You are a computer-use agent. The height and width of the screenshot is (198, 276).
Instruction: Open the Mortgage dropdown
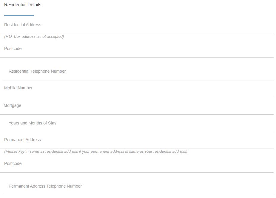coord(137,106)
